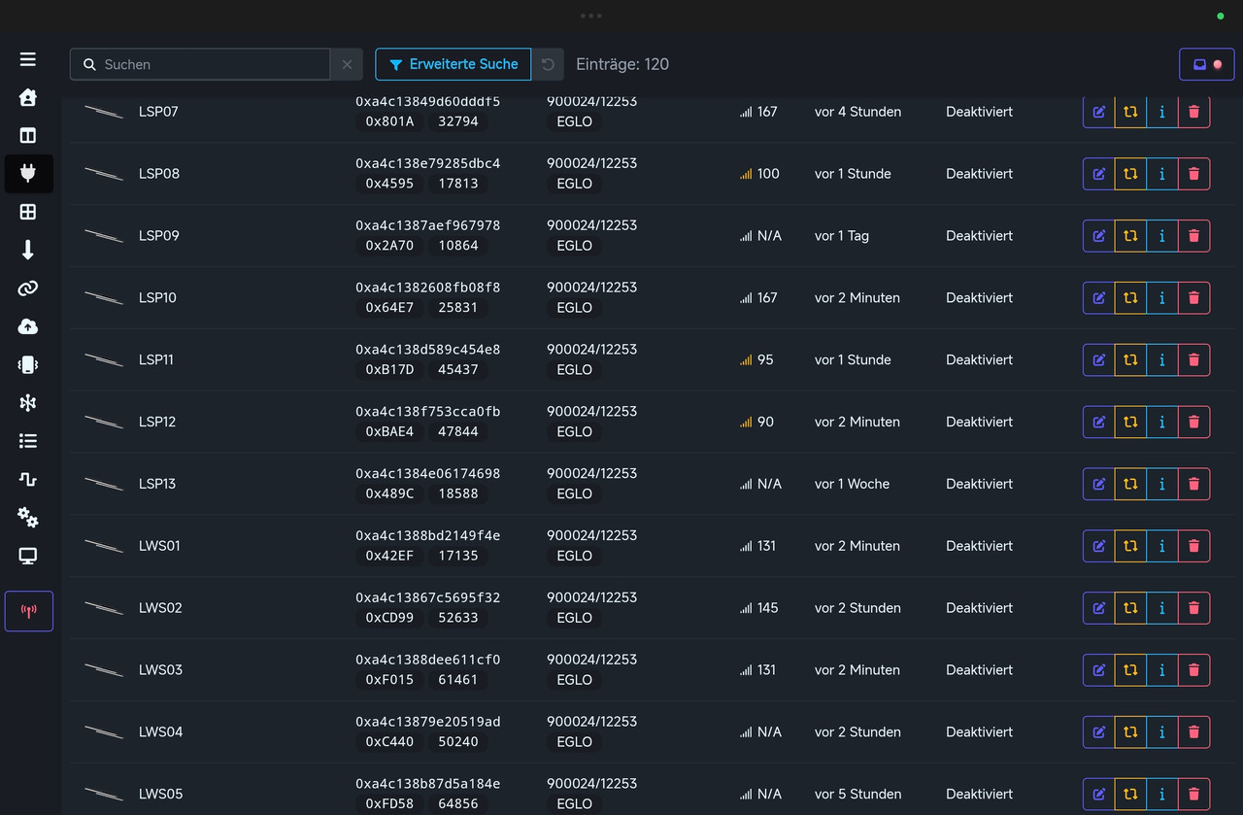The height and width of the screenshot is (815, 1243).
Task: Click the Suchen search input
Action: pyautogui.click(x=200, y=64)
